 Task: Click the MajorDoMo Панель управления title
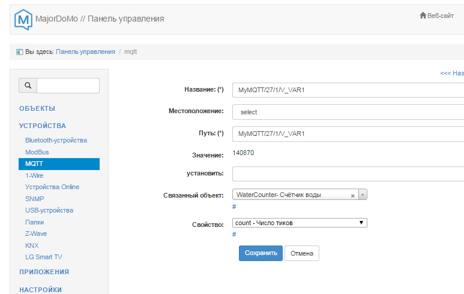click(100, 19)
